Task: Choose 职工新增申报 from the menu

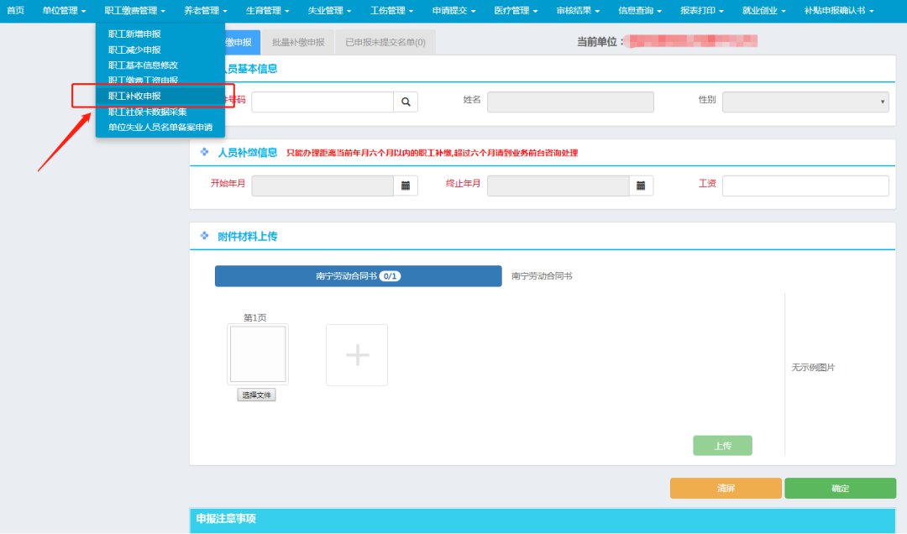Action: (x=134, y=34)
